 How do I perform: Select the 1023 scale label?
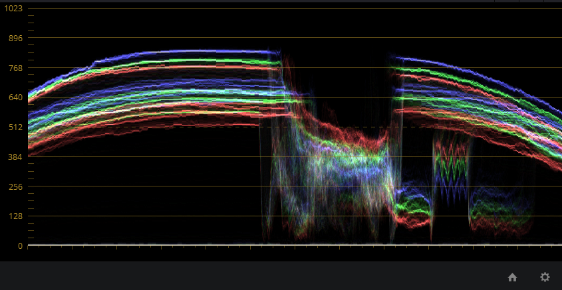tap(13, 8)
